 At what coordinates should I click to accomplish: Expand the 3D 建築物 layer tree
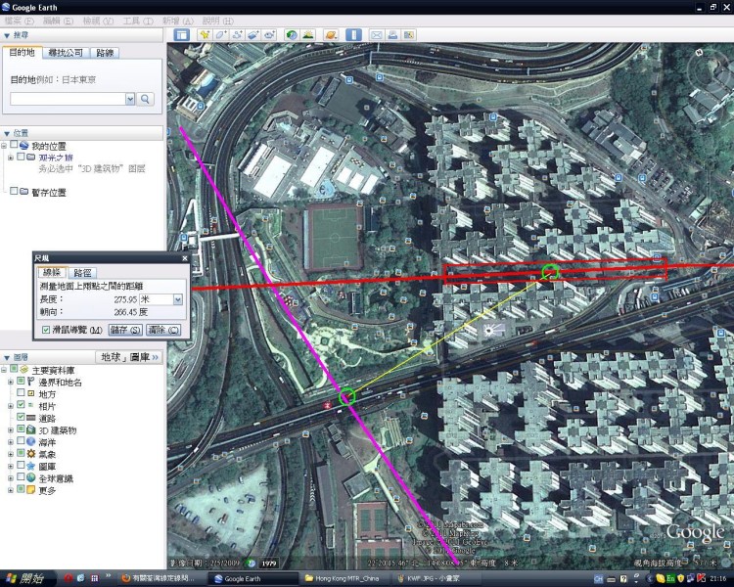(11, 430)
